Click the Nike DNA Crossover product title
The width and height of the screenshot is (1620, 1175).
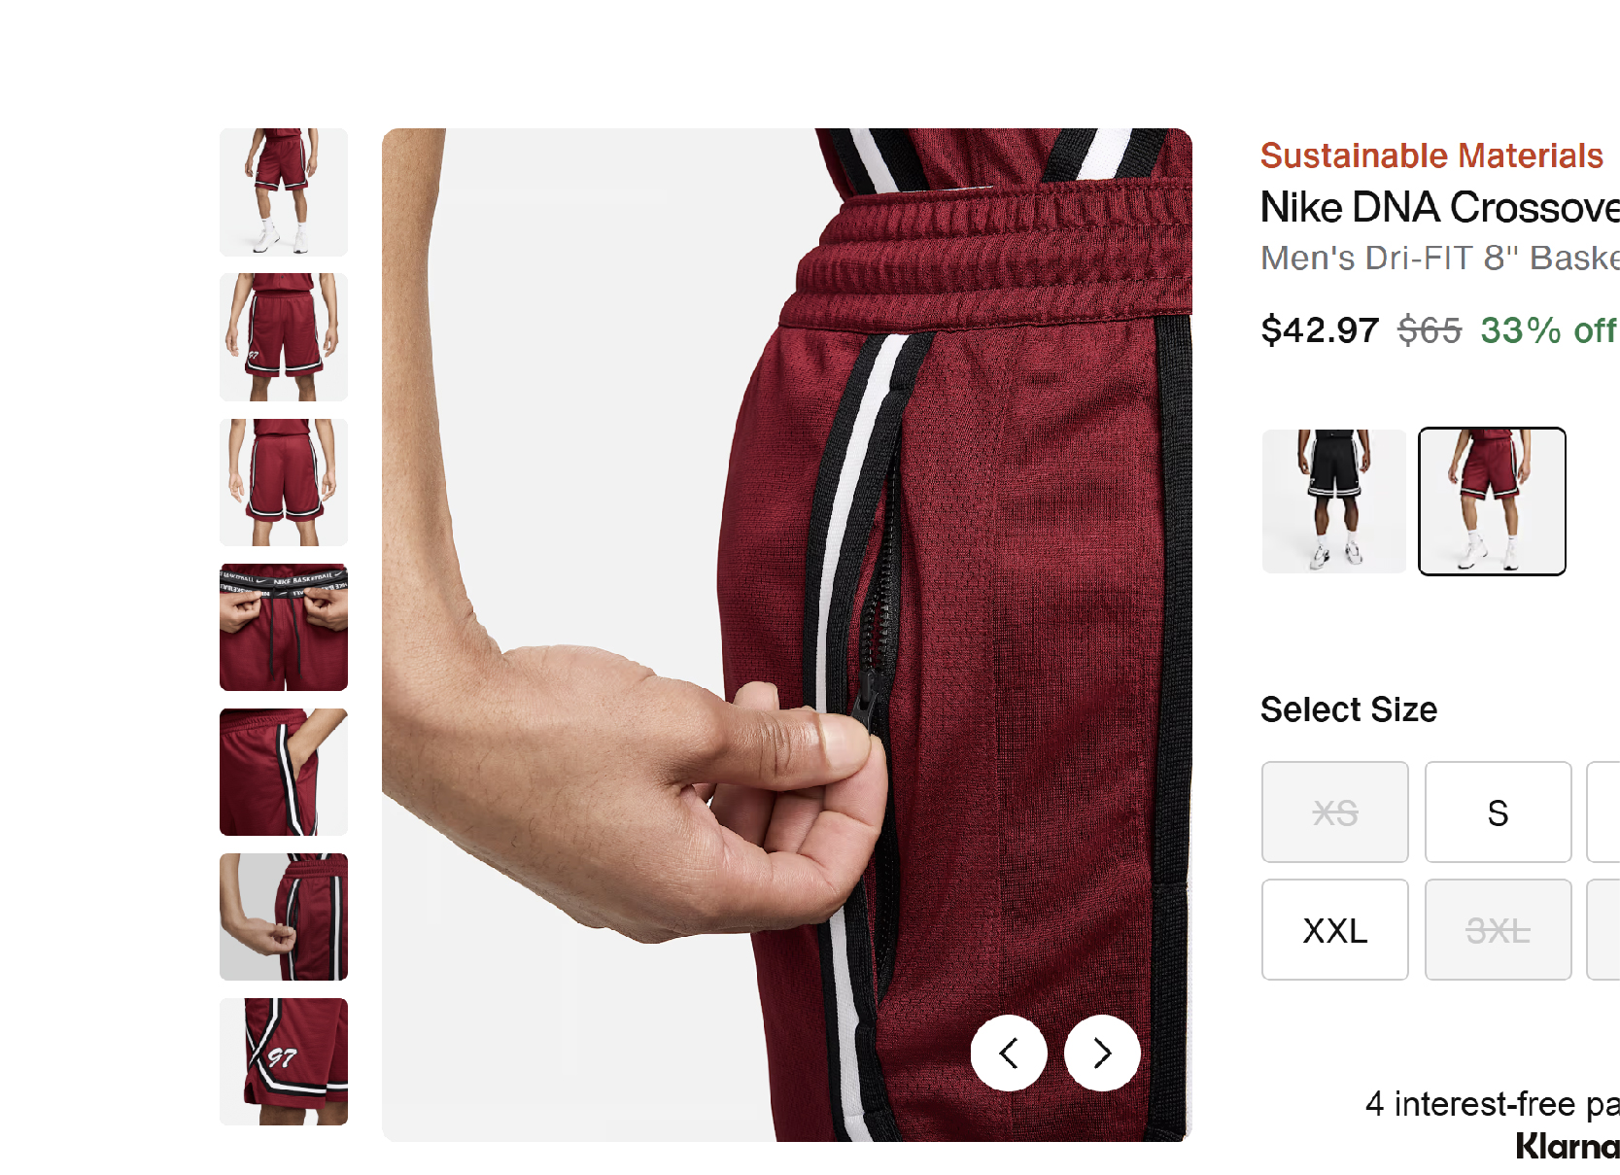pos(1440,207)
